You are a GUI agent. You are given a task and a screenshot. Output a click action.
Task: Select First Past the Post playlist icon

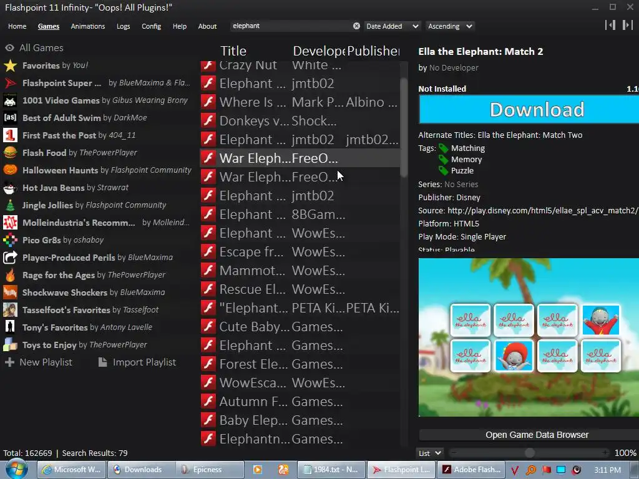pyautogui.click(x=10, y=135)
